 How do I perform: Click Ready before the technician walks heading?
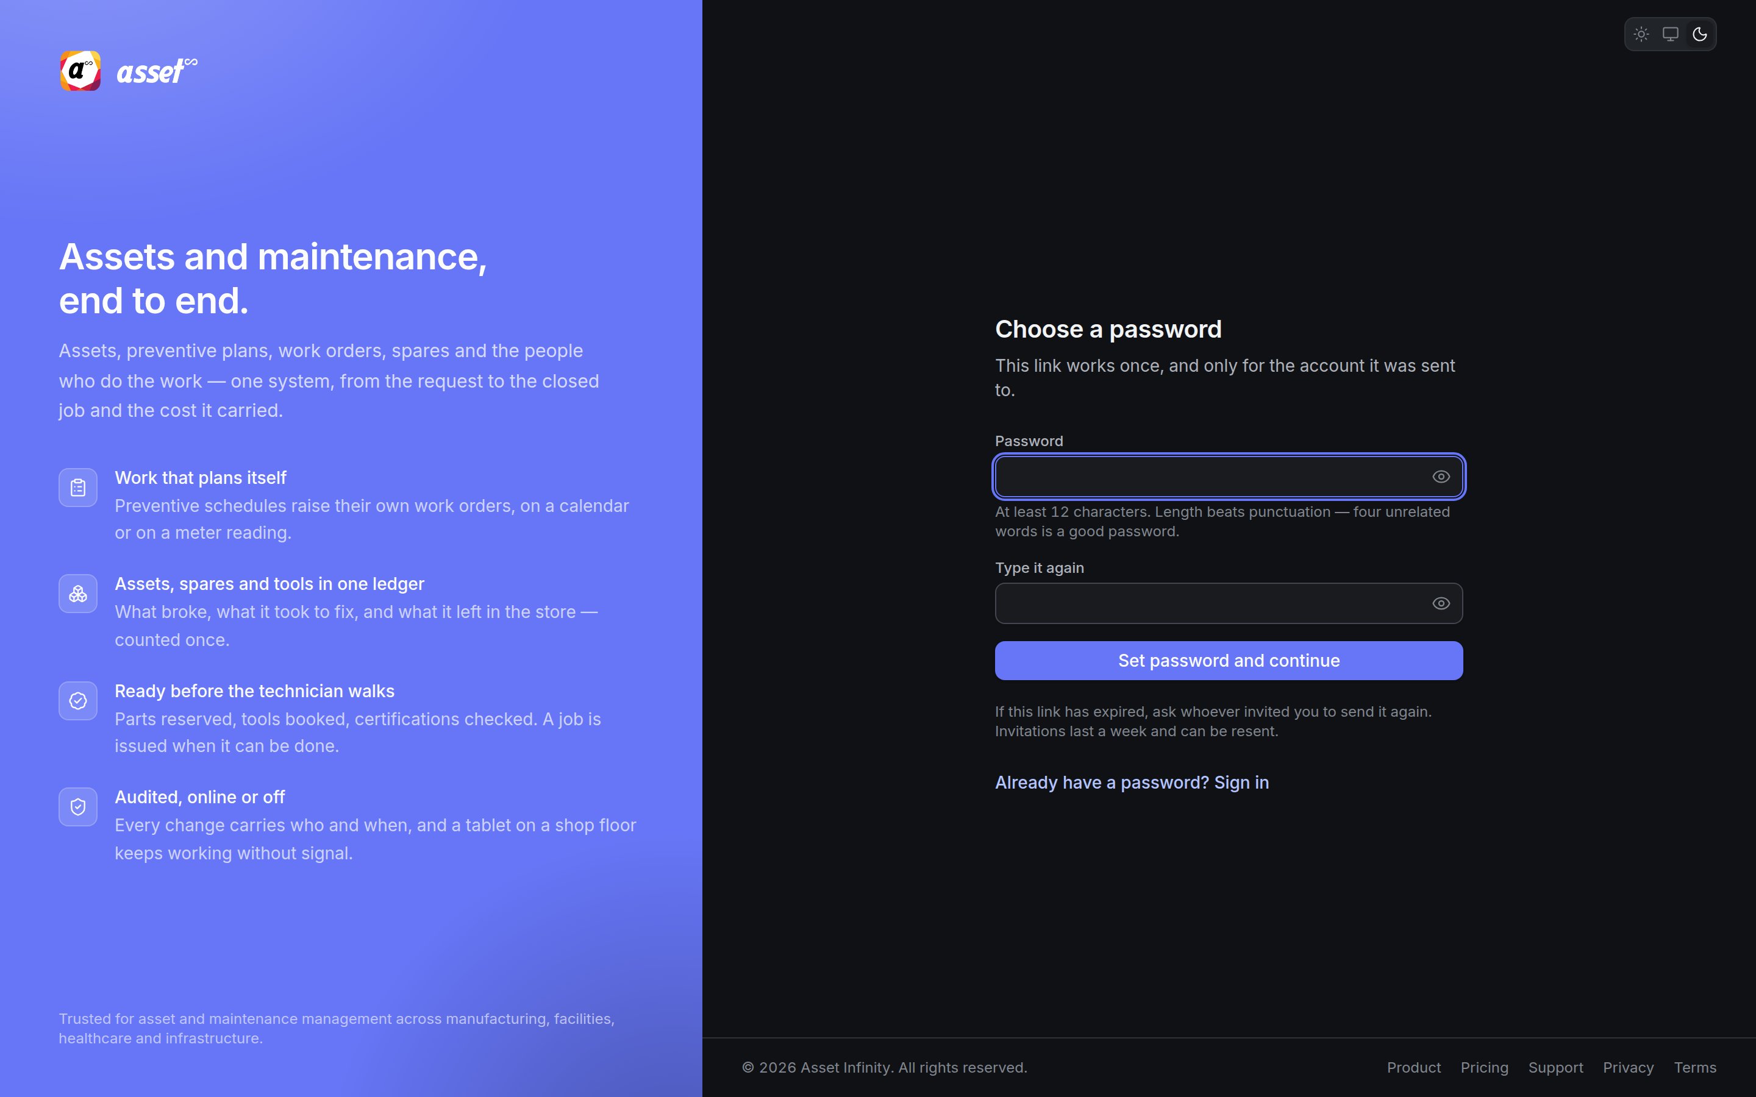[255, 692]
